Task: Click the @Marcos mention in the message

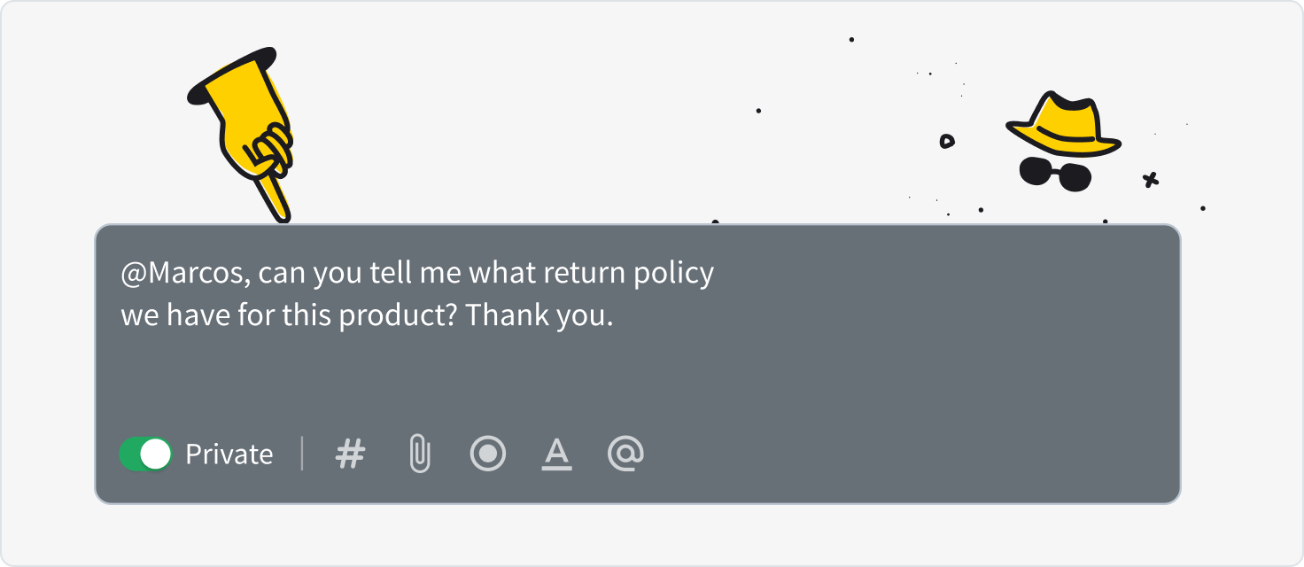Action: [182, 274]
